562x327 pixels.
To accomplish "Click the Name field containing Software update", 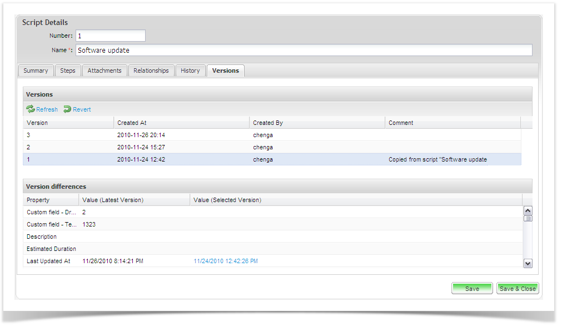I will [304, 50].
